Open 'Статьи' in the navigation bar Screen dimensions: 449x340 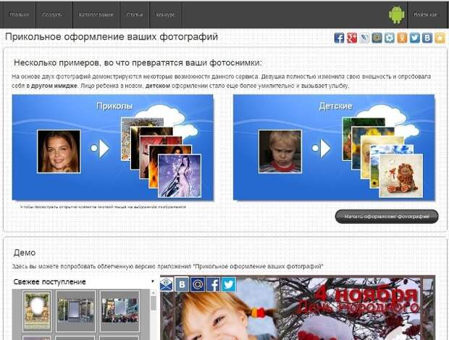pos(133,14)
